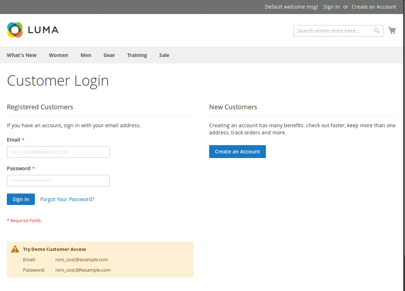Focus the Password input field
Image resolution: width=405 pixels, height=291 pixels.
58,181
